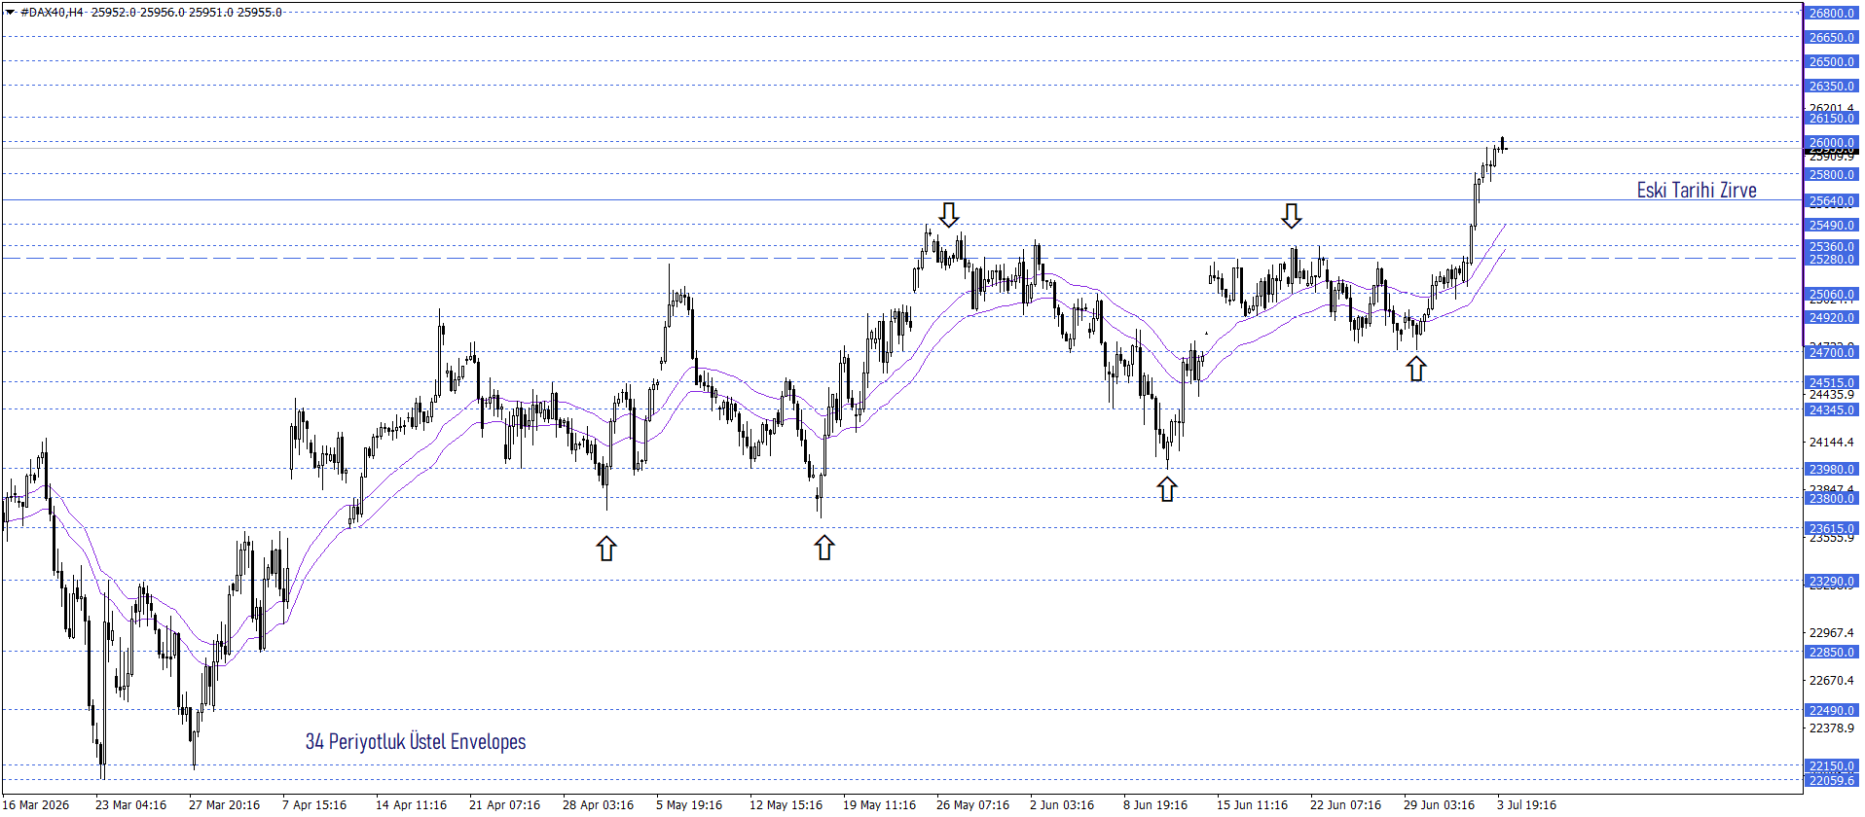Click the 7 Apr 15:16 time label
The height and width of the screenshot is (817, 1865).
pos(314,804)
